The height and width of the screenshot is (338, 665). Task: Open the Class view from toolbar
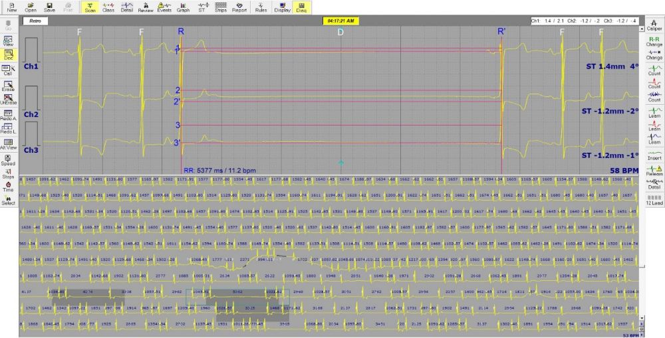pos(108,7)
